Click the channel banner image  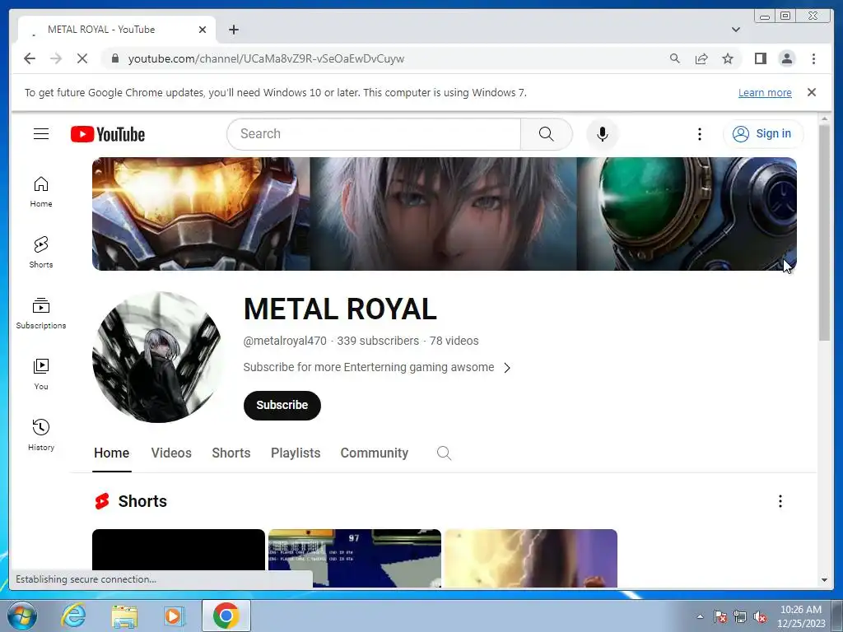point(444,214)
